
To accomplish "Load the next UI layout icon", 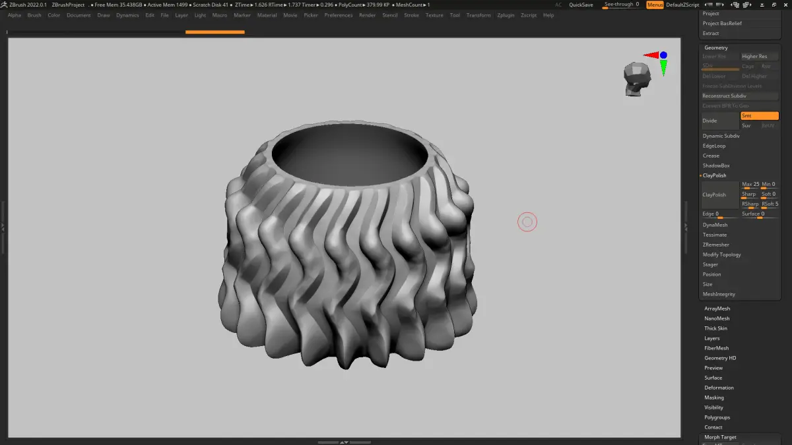I will (x=747, y=5).
